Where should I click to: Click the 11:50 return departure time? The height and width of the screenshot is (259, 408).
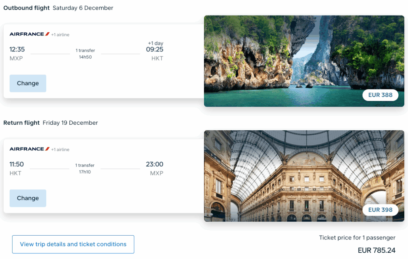coord(17,164)
